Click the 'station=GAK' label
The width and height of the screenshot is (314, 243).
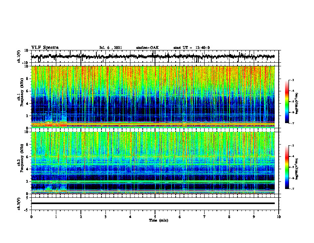(x=147, y=48)
